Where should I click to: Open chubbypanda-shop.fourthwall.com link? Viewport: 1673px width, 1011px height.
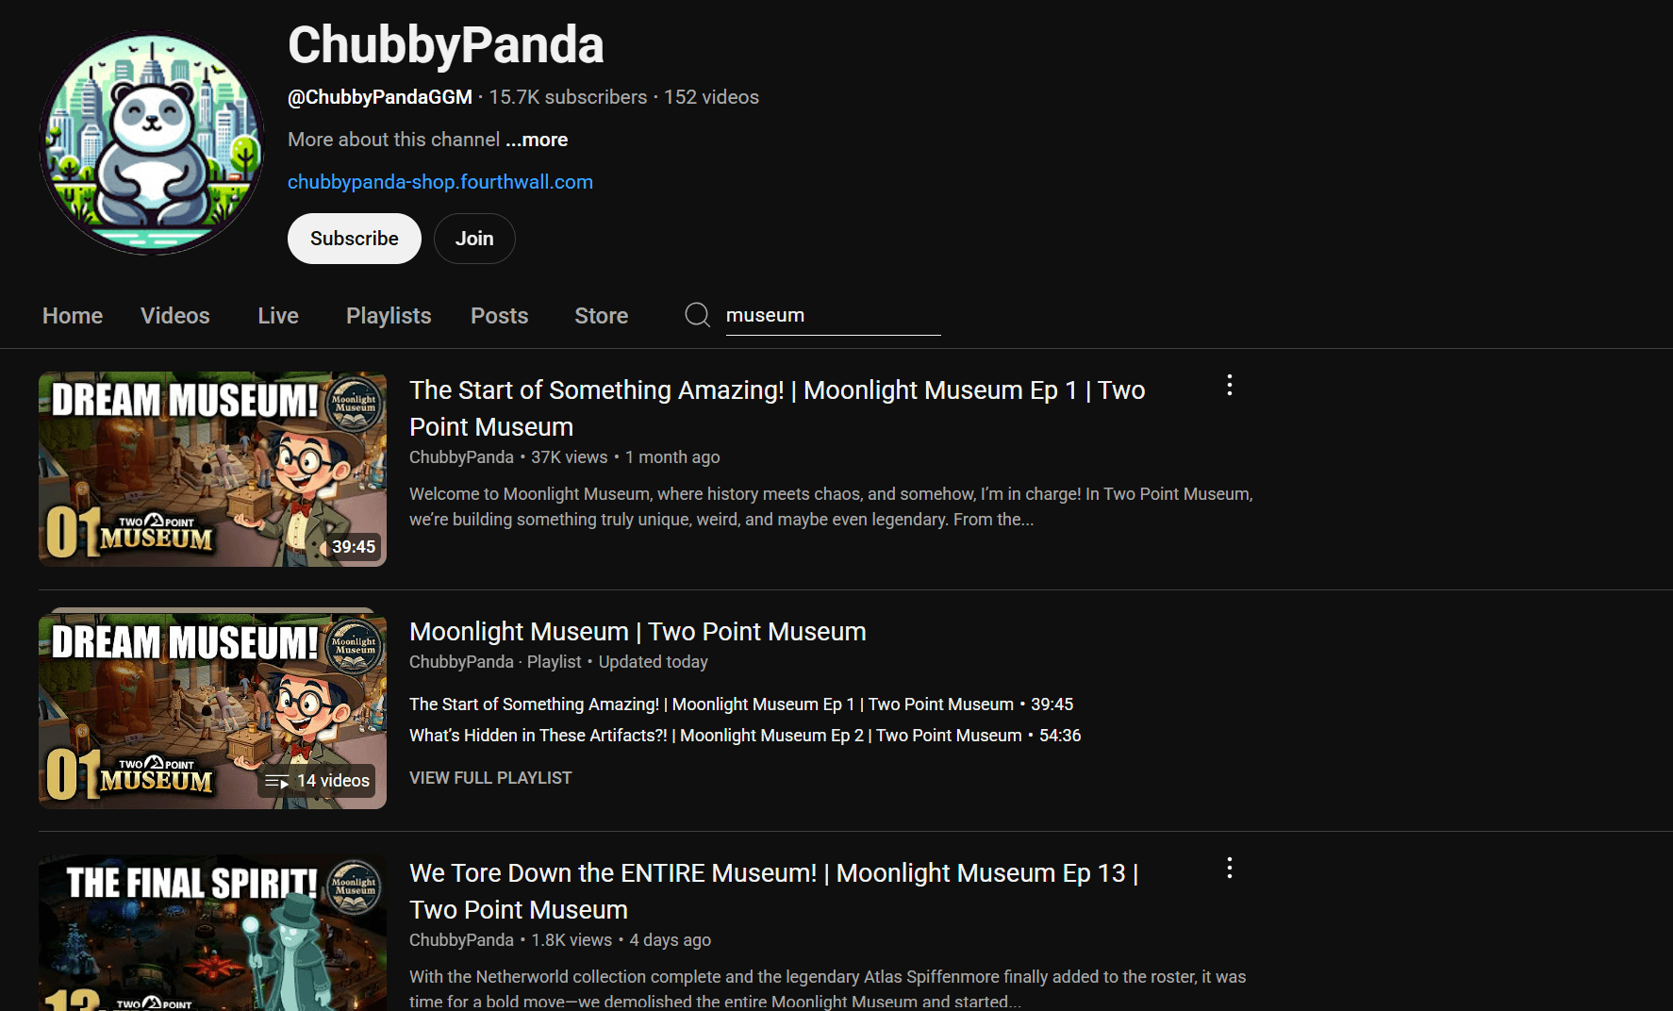point(440,182)
